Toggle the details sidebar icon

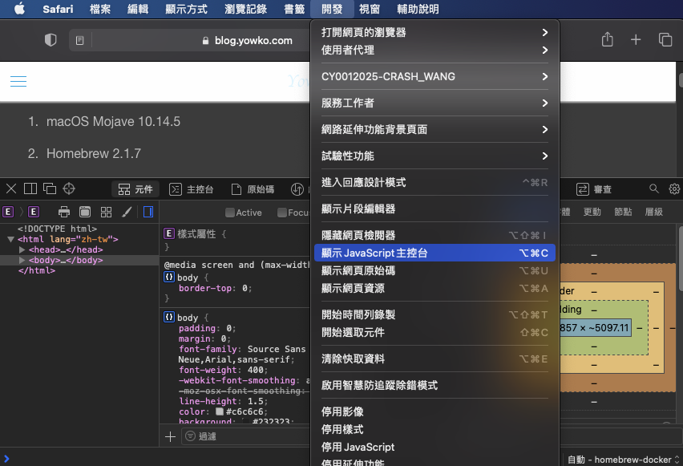tap(148, 213)
